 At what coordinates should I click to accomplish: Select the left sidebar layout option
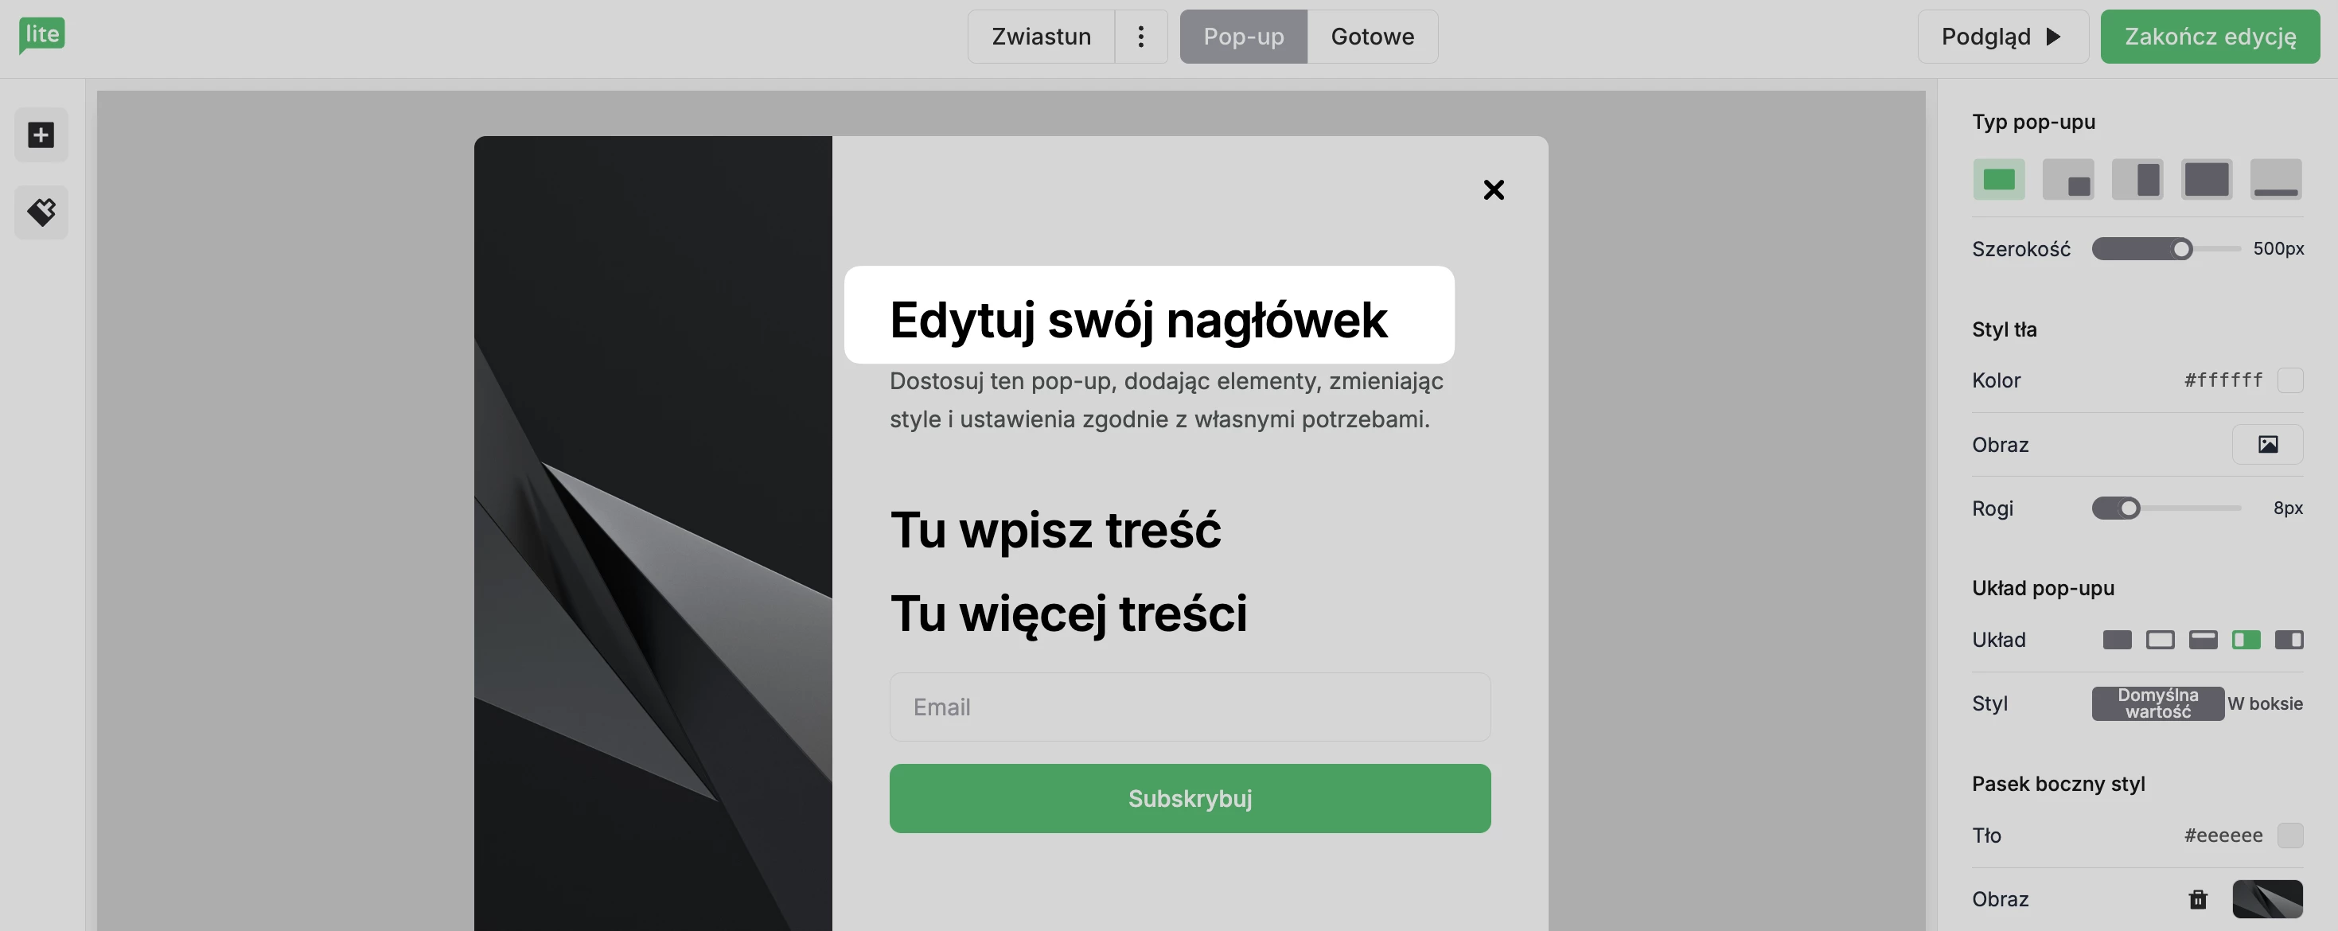2246,640
